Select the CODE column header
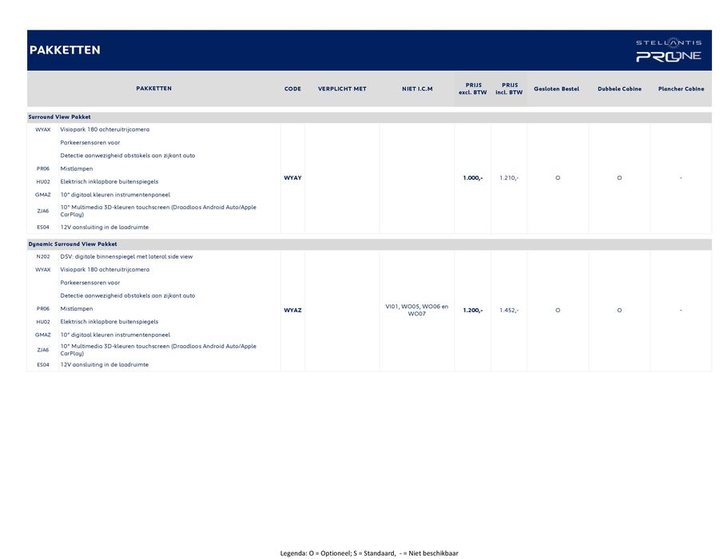This screenshot has width=724, height=559. [x=292, y=89]
